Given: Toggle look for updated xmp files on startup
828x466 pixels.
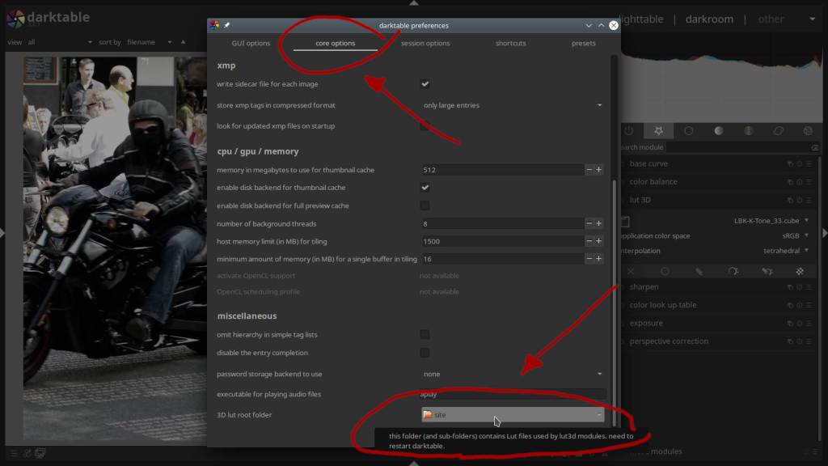Looking at the screenshot, I should [x=425, y=125].
